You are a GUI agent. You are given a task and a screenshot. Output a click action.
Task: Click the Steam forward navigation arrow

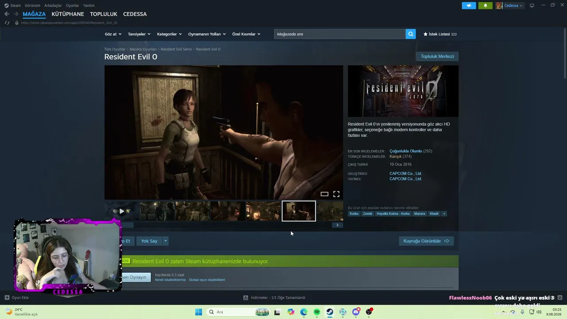point(16,14)
